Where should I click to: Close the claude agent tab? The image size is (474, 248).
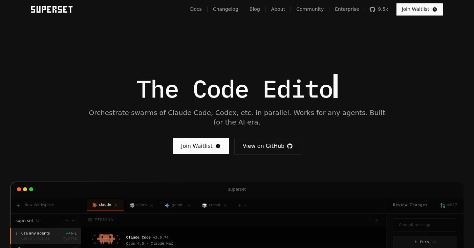click(x=116, y=205)
